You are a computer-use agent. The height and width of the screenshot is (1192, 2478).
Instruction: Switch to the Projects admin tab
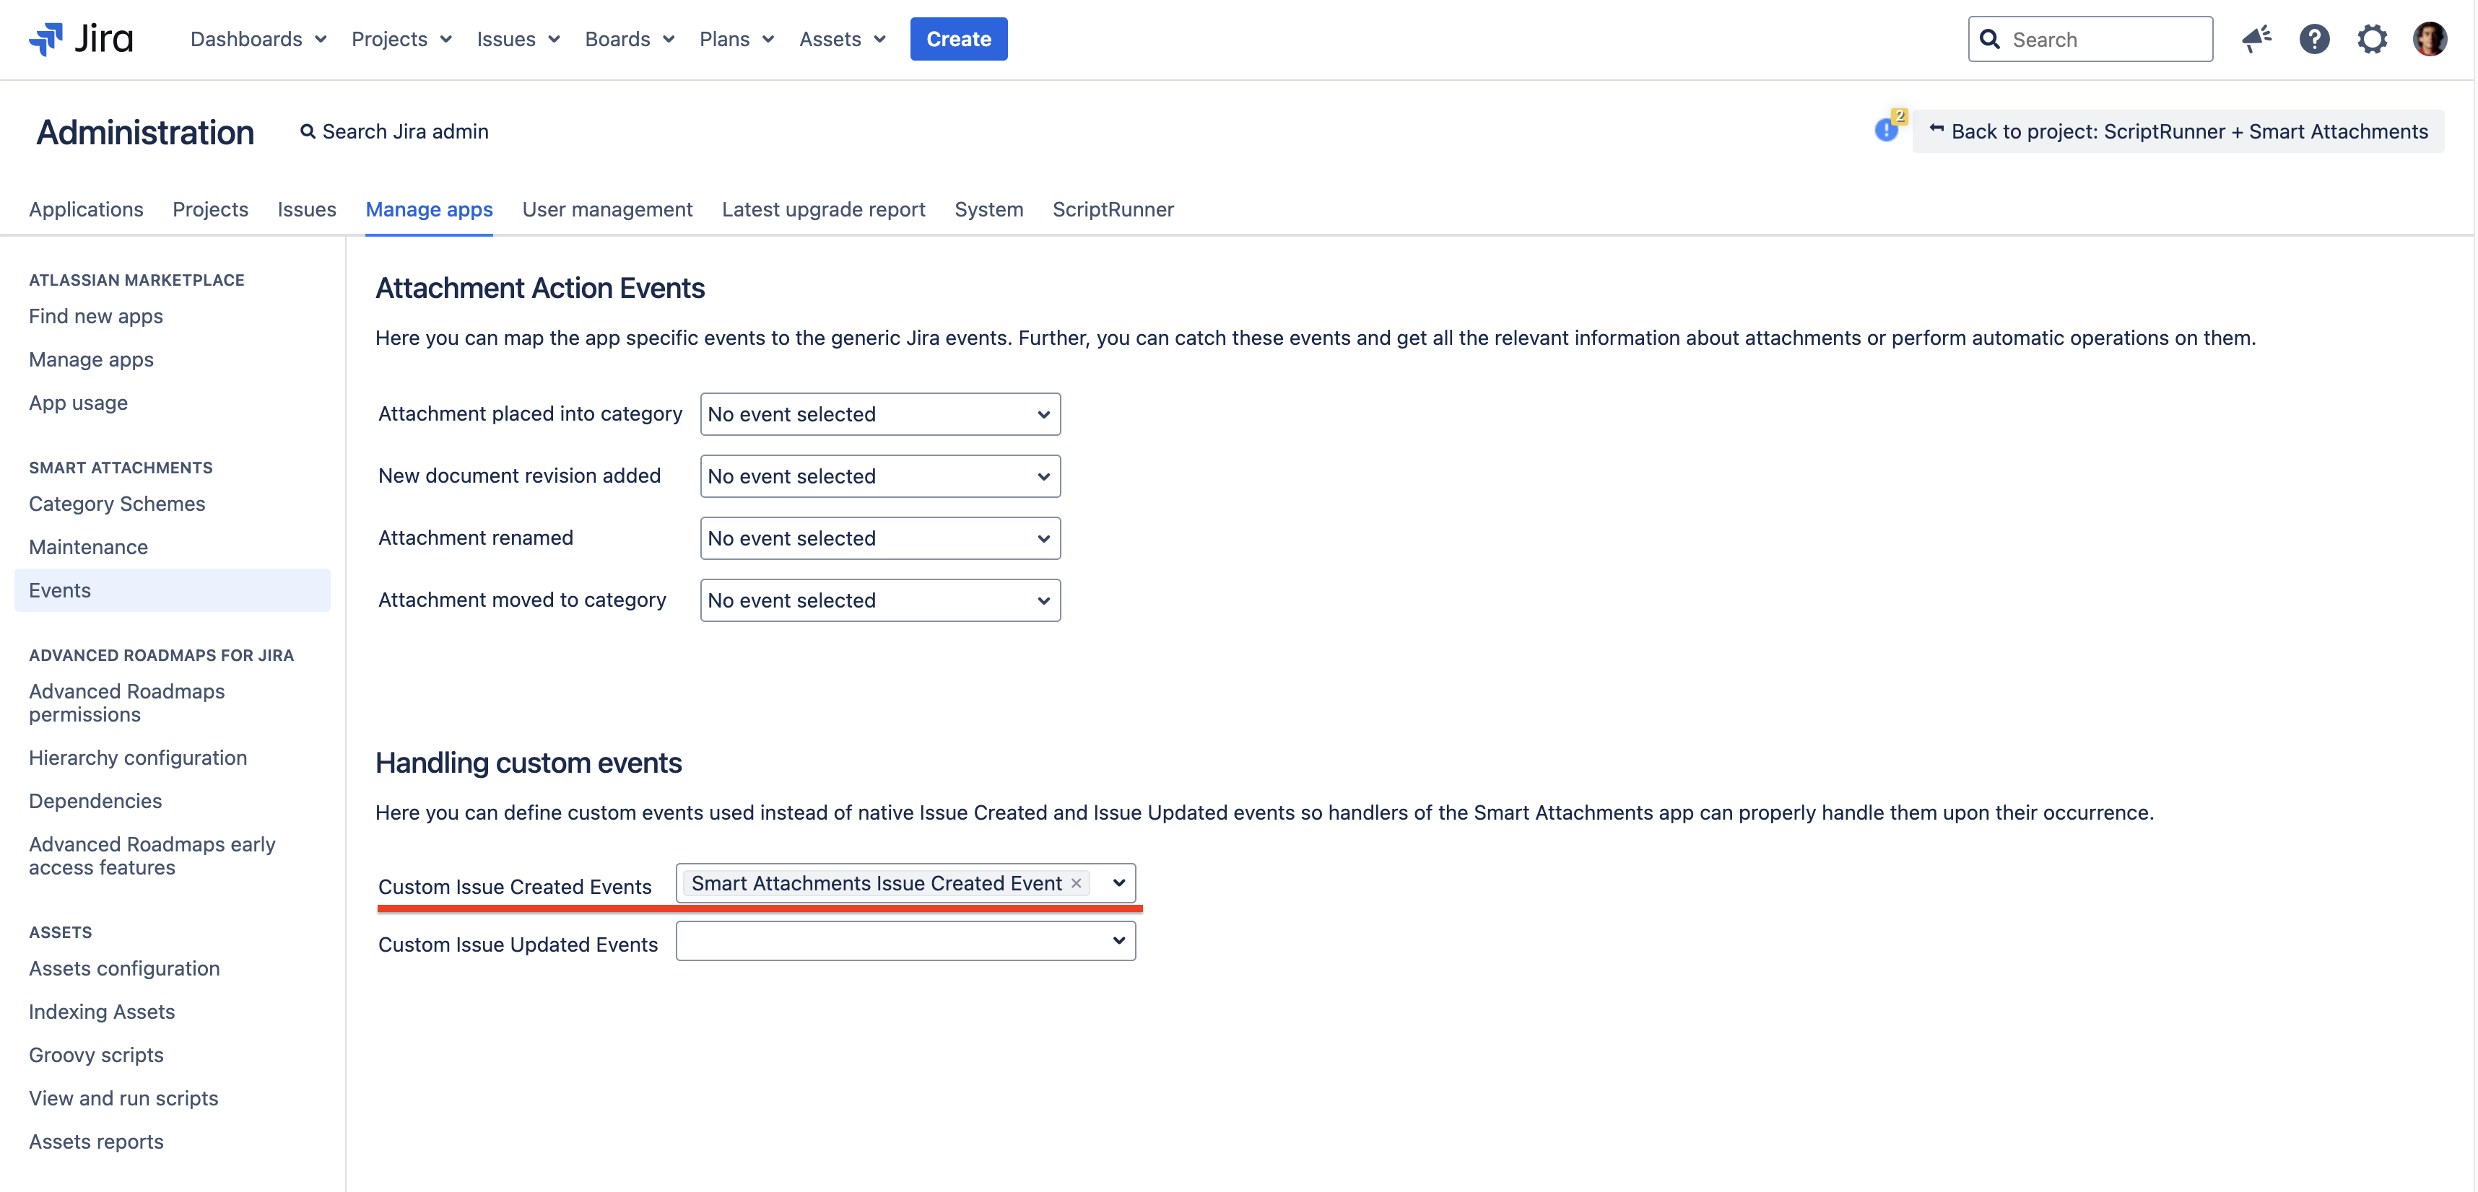coord(209,209)
